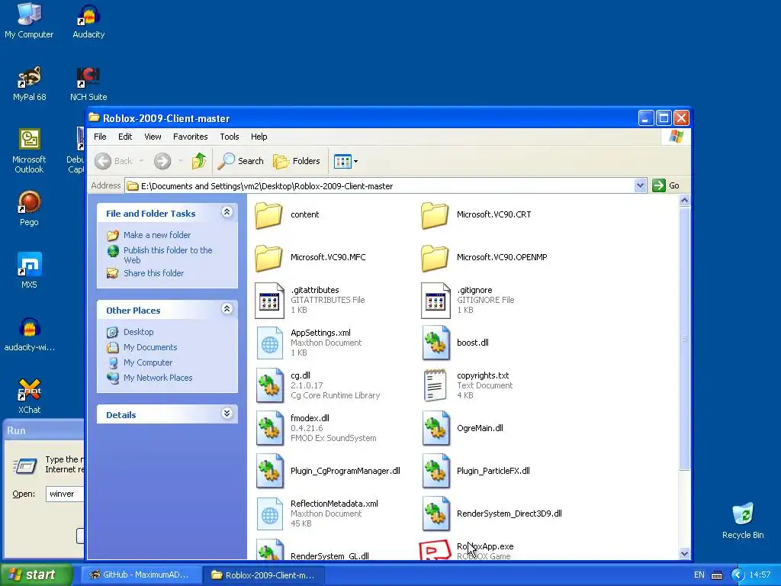
Task: Expand the Details panel
Action: tap(227, 414)
